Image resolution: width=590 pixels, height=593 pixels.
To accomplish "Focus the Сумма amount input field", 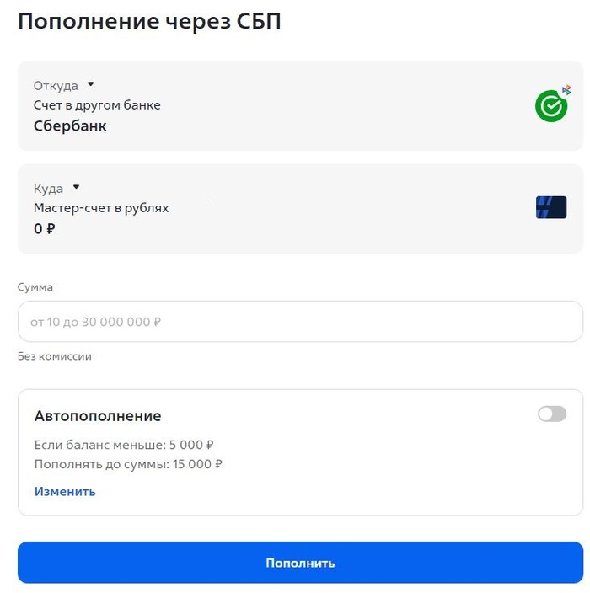I will 300,322.
